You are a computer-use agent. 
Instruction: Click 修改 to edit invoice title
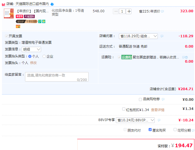(x=33, y=63)
